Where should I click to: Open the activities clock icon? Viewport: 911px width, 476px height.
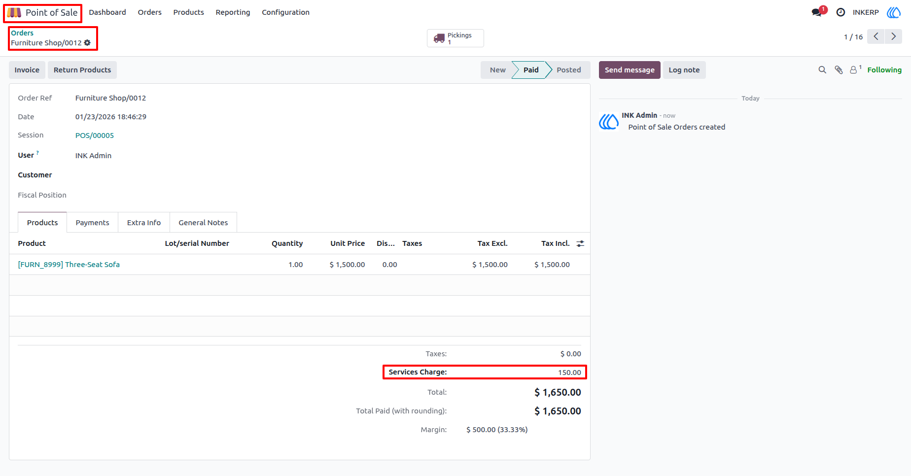click(x=841, y=12)
